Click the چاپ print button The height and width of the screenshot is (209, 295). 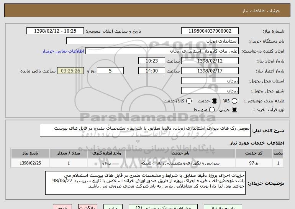click(113, 207)
